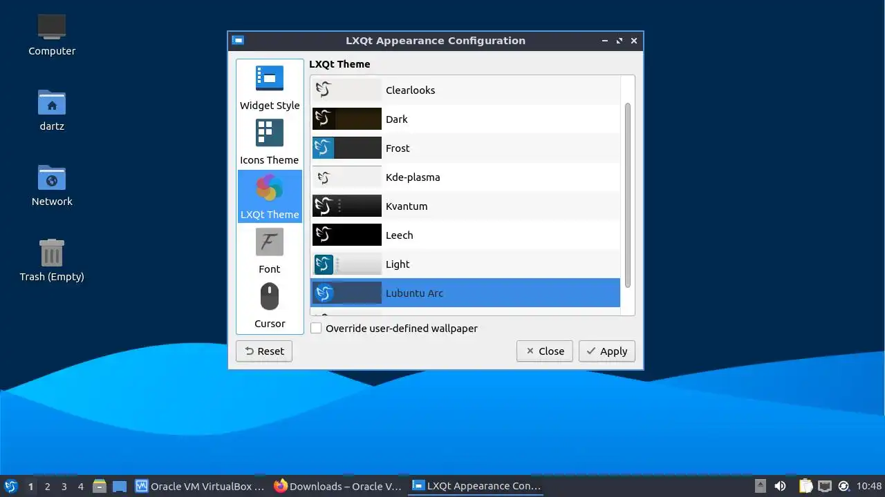Switch to Firefox Downloads taskbar window
This screenshot has height=497, width=885.
[x=338, y=486]
